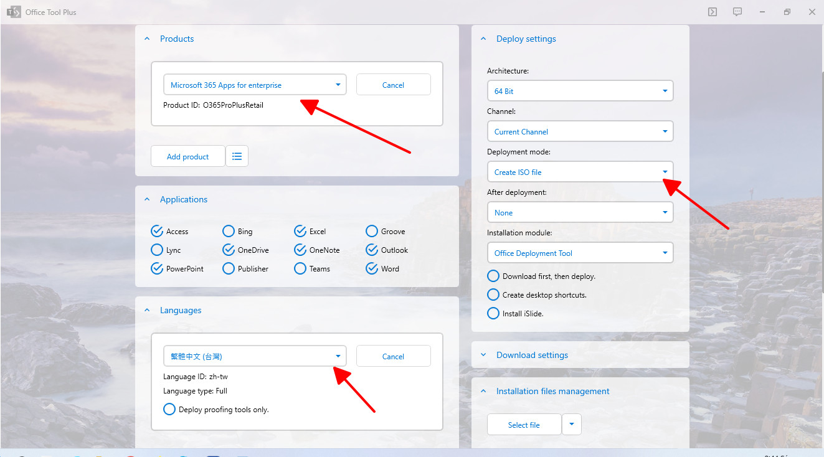Open the Deployment mode Create ISO file dropdown
Image resolution: width=824 pixels, height=457 pixels.
(x=580, y=172)
